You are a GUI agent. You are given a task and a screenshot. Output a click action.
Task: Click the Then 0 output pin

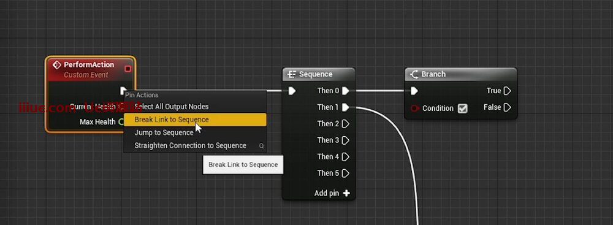pos(345,91)
